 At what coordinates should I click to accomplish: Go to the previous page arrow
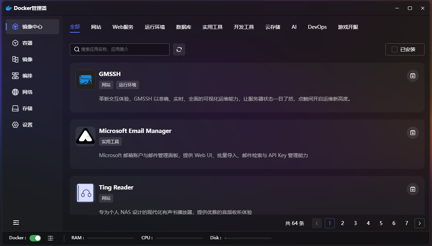pos(317,223)
